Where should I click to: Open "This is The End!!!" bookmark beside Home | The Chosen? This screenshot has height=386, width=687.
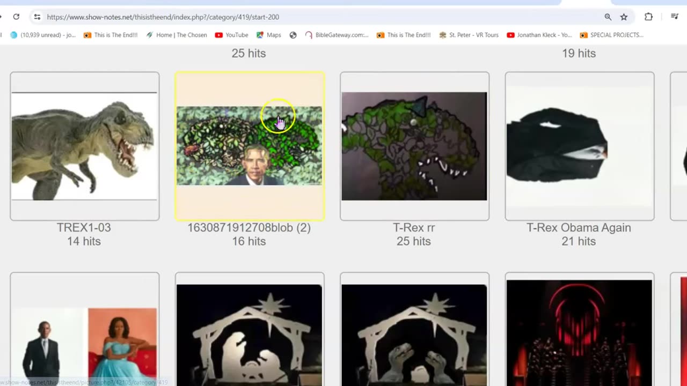(111, 35)
